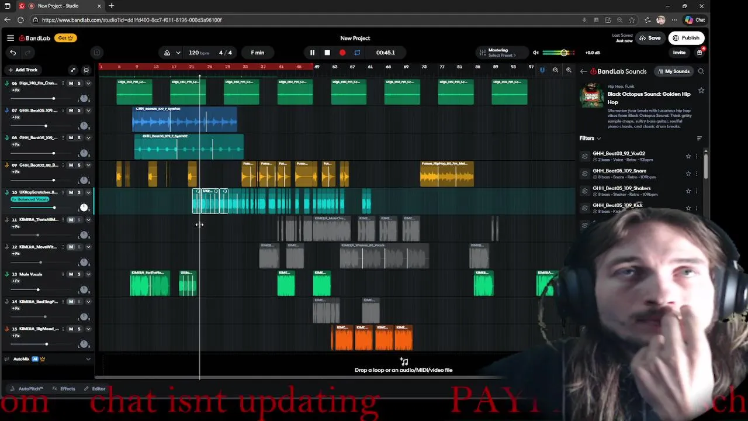Click Add Track button

click(23, 70)
